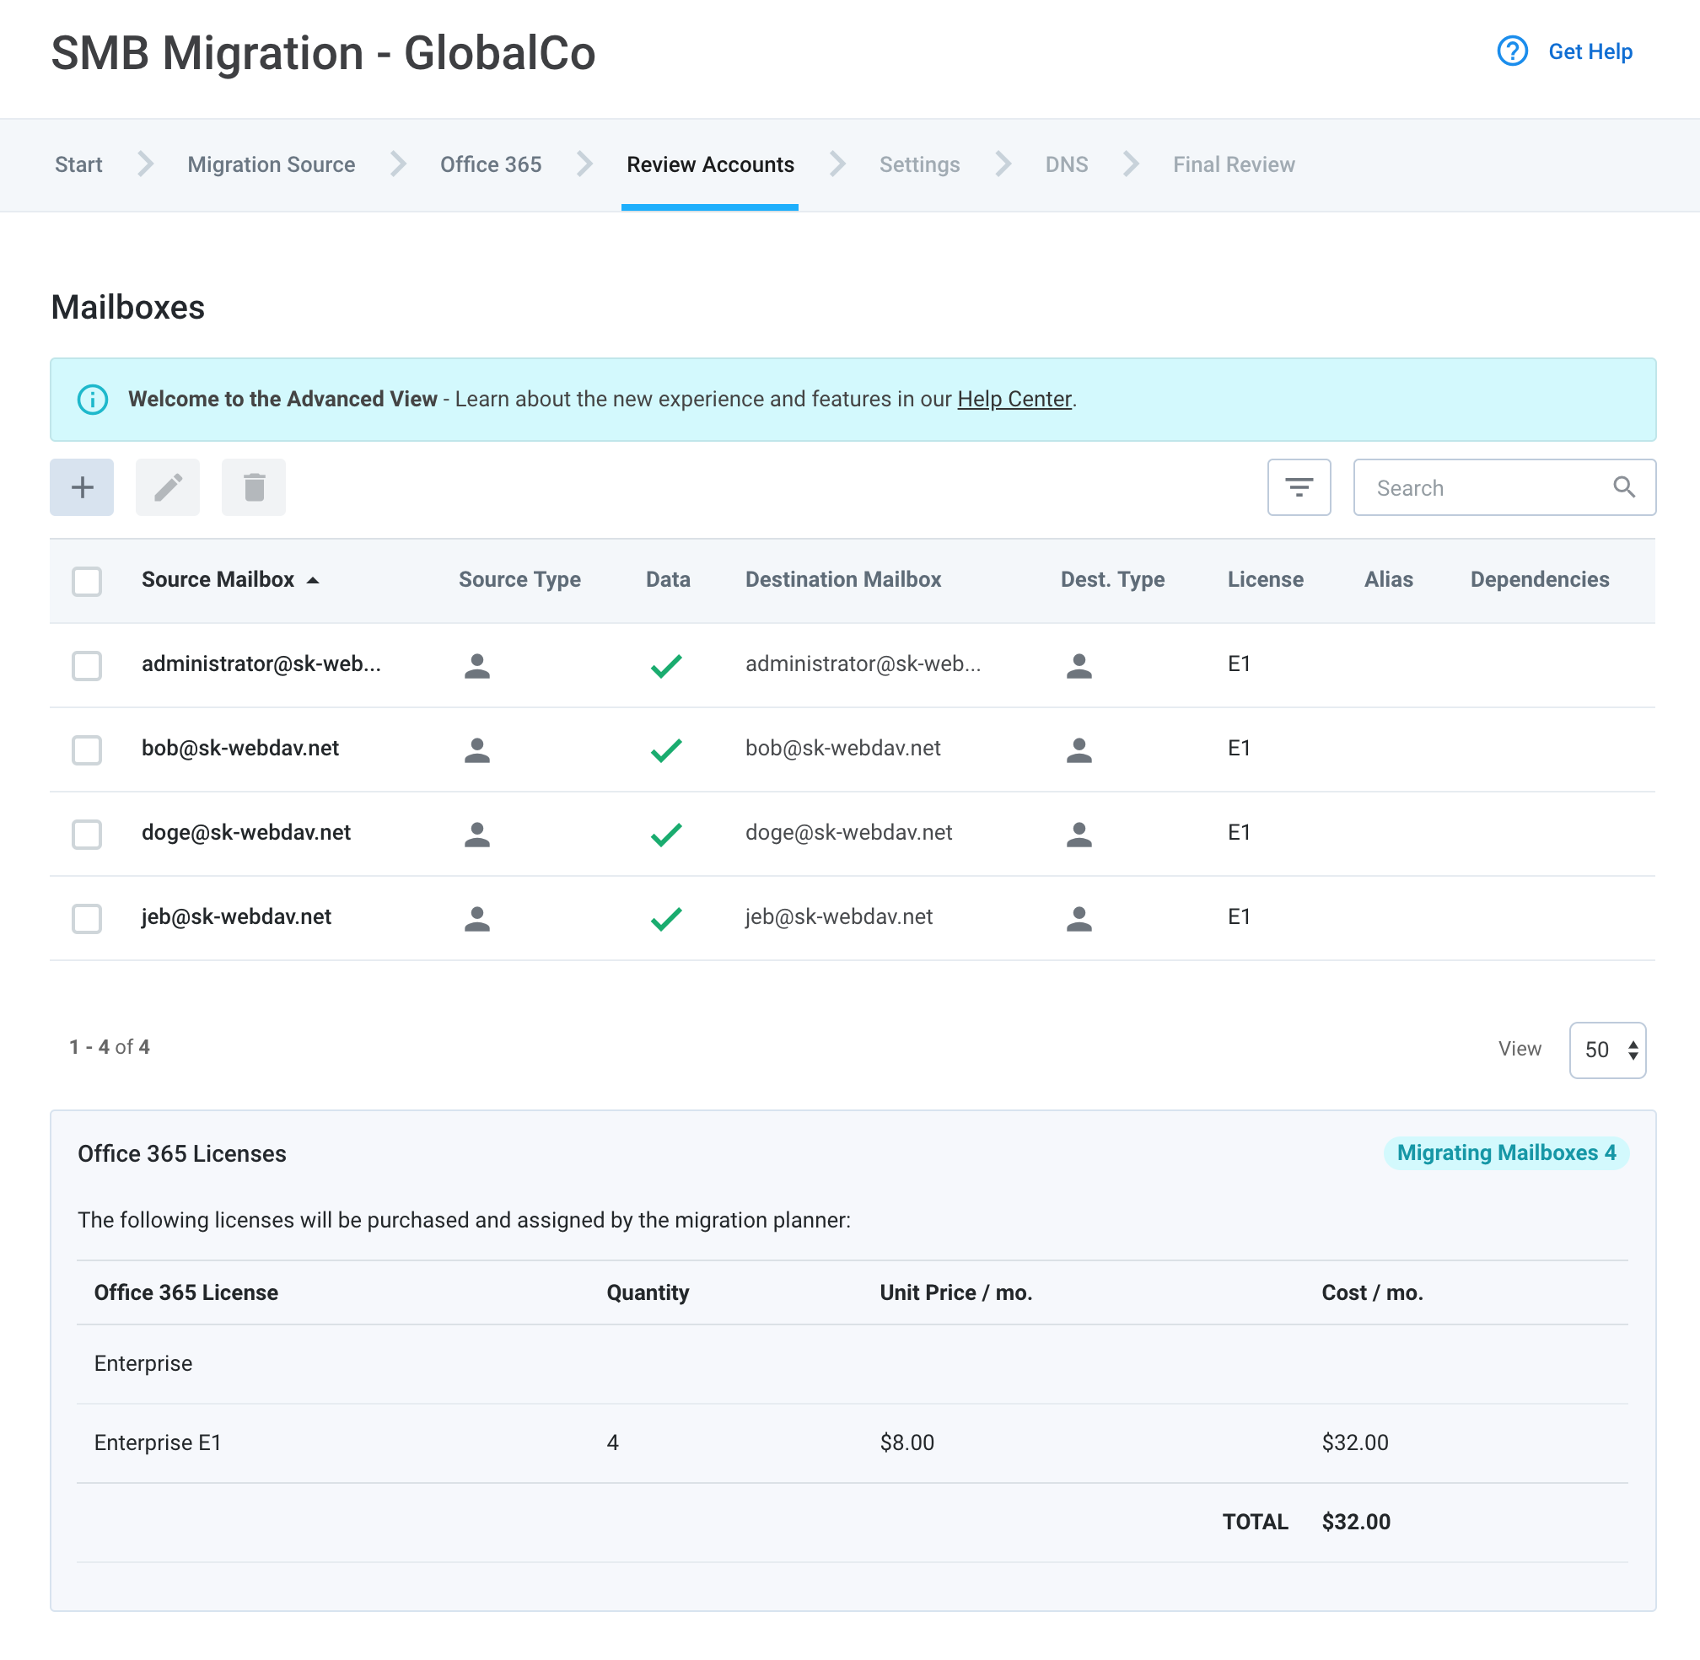Sort by Source Mailbox column header
1700x1660 pixels.
pos(218,580)
